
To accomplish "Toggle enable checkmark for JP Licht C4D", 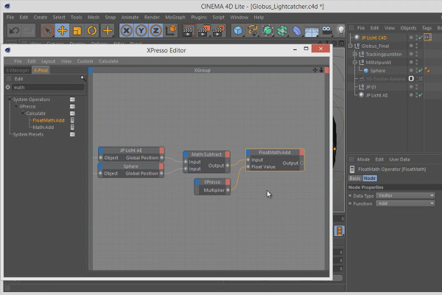I will click(x=421, y=38).
